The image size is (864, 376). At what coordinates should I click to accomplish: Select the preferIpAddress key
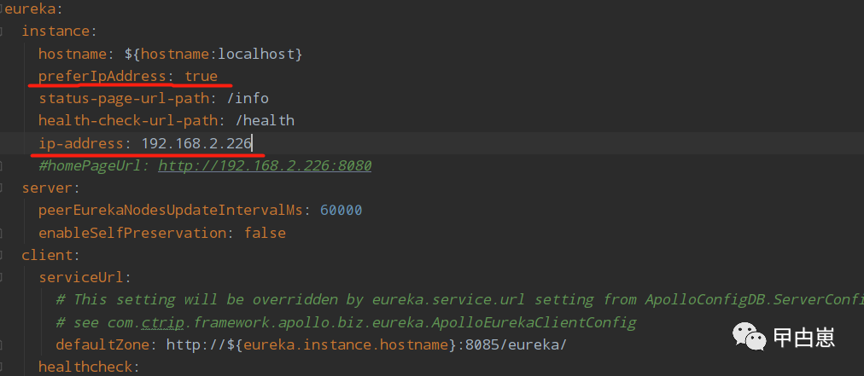102,76
